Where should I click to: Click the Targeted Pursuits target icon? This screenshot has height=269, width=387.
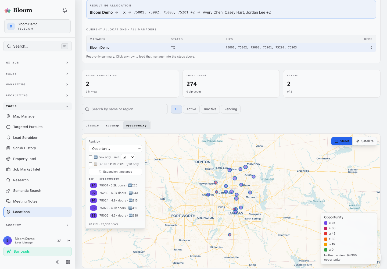(8, 127)
